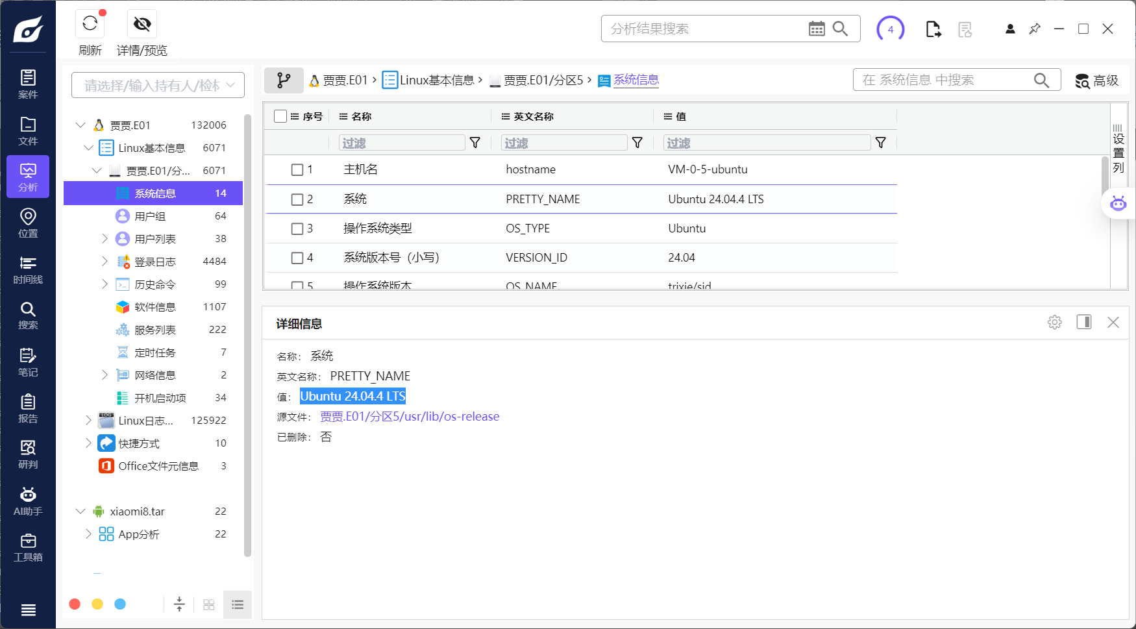Open the 搜索 sidebar section
Screen dimensions: 1136x629
[x=28, y=315]
